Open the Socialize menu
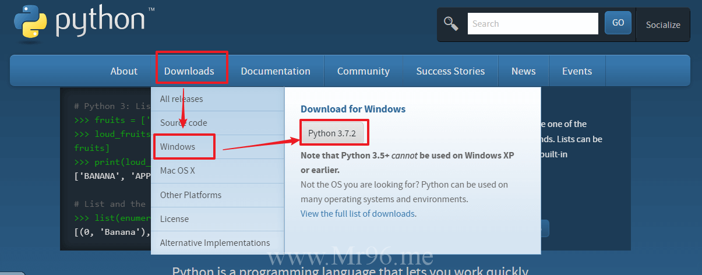This screenshot has width=702, height=275. click(x=663, y=24)
